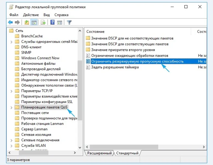The width and height of the screenshot is (213, 165).
Task: Click tree pane horizontal scroll left arrow
Action: pyautogui.click(x=9, y=153)
